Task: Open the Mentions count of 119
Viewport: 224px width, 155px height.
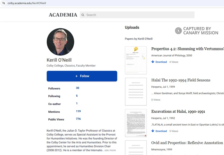Action: click(78, 111)
